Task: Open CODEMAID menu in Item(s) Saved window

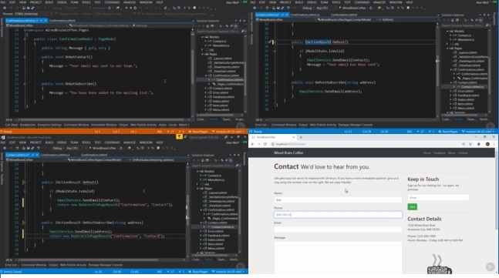Action: point(112,142)
